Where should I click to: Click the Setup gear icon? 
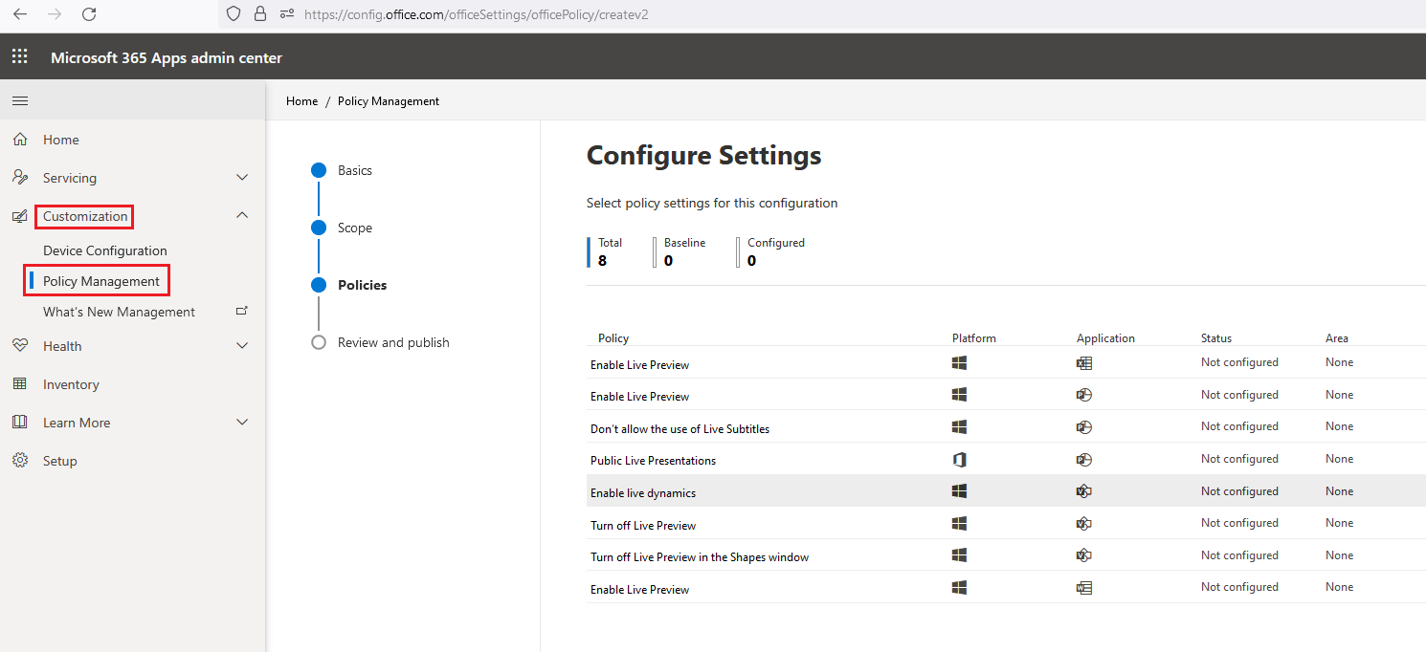pos(20,461)
